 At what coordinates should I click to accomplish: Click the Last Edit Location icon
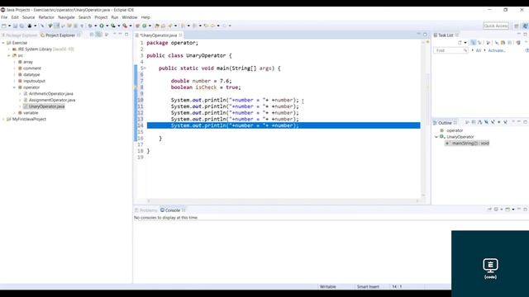click(x=206, y=26)
